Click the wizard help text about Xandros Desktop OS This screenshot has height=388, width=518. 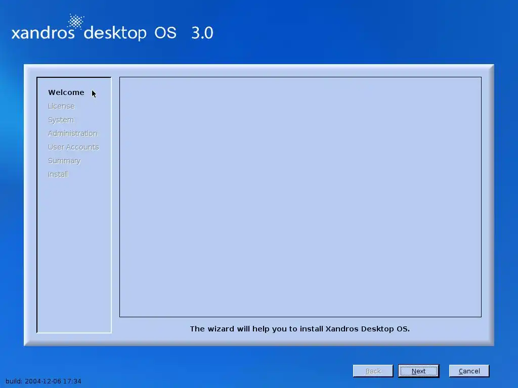coord(299,329)
